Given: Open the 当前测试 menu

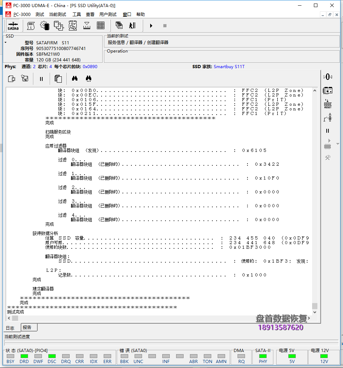Looking at the screenshot, I should point(58,15).
